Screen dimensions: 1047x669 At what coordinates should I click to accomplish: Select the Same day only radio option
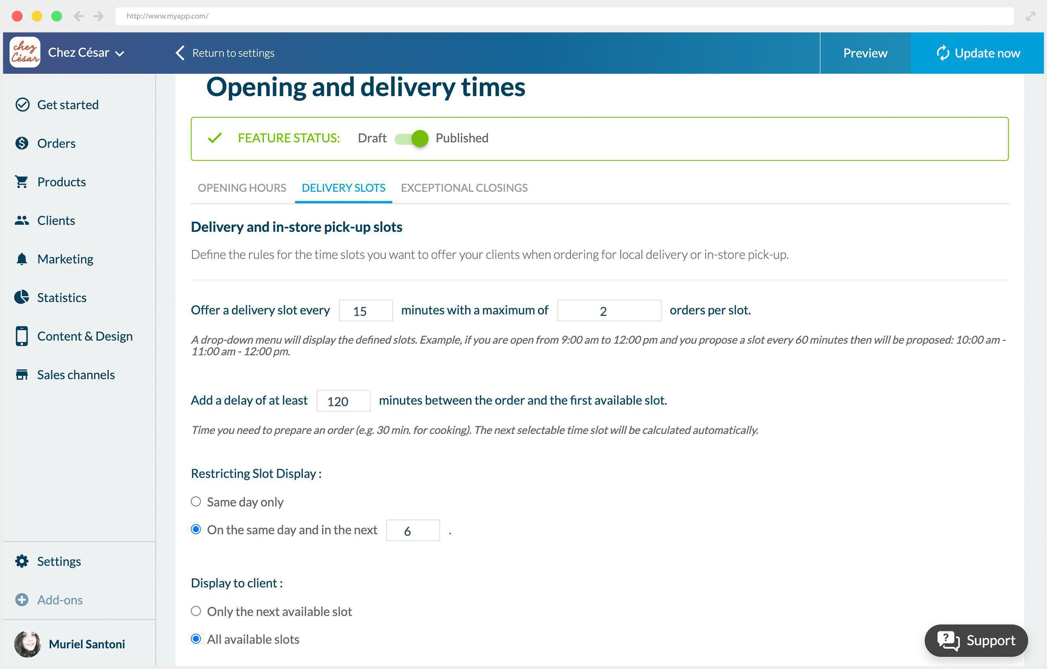pyautogui.click(x=196, y=502)
